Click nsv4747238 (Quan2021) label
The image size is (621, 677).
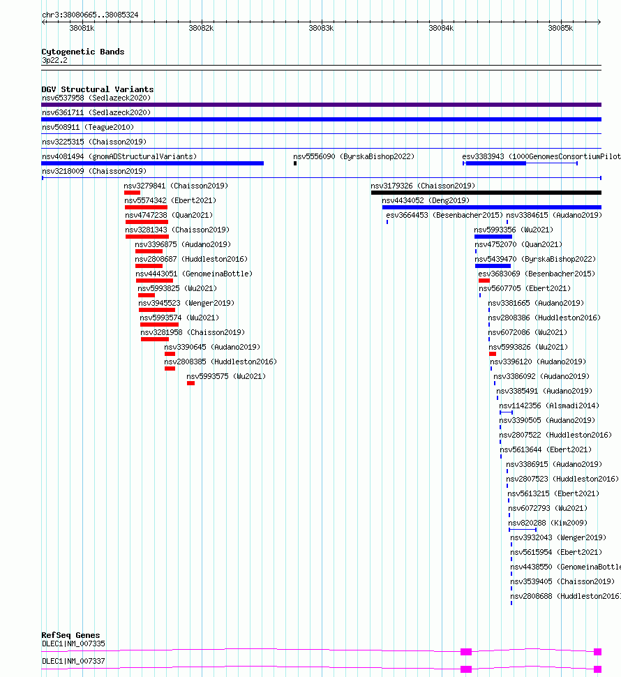pyautogui.click(x=169, y=216)
